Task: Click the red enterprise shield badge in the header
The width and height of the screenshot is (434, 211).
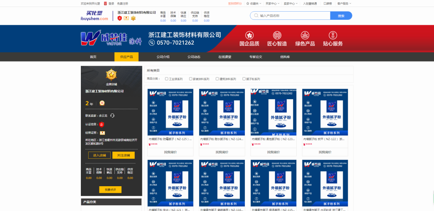Action: click(x=120, y=18)
